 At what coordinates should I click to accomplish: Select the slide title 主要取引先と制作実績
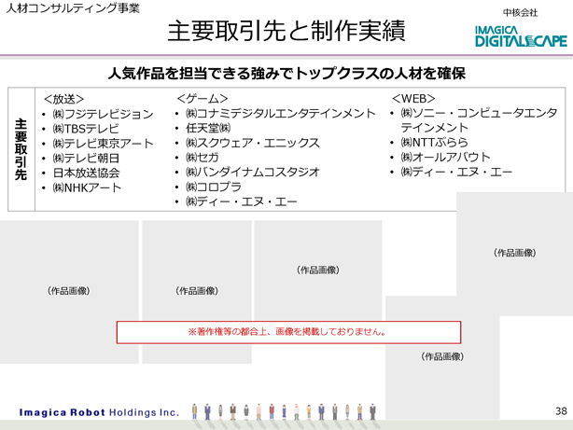pyautogui.click(x=286, y=31)
